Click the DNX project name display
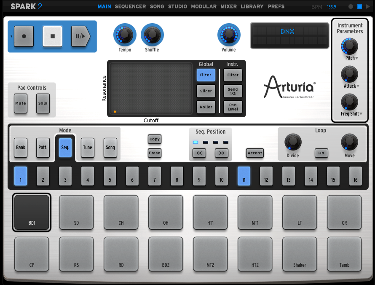 (289, 36)
